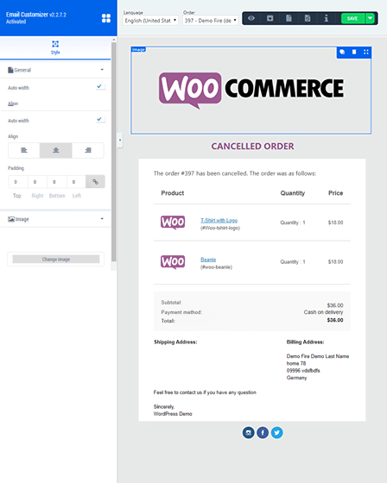Open the T-Shirt with Logo product link
The height and width of the screenshot is (483, 387).
(219, 221)
